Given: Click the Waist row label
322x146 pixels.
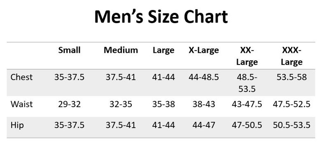Looking at the screenshot, I should [22, 104].
